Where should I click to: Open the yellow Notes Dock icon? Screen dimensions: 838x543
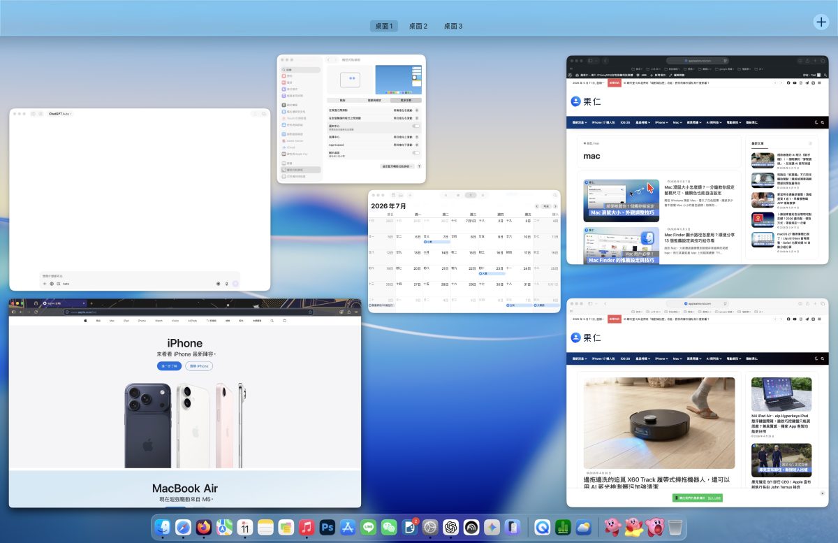(265, 527)
